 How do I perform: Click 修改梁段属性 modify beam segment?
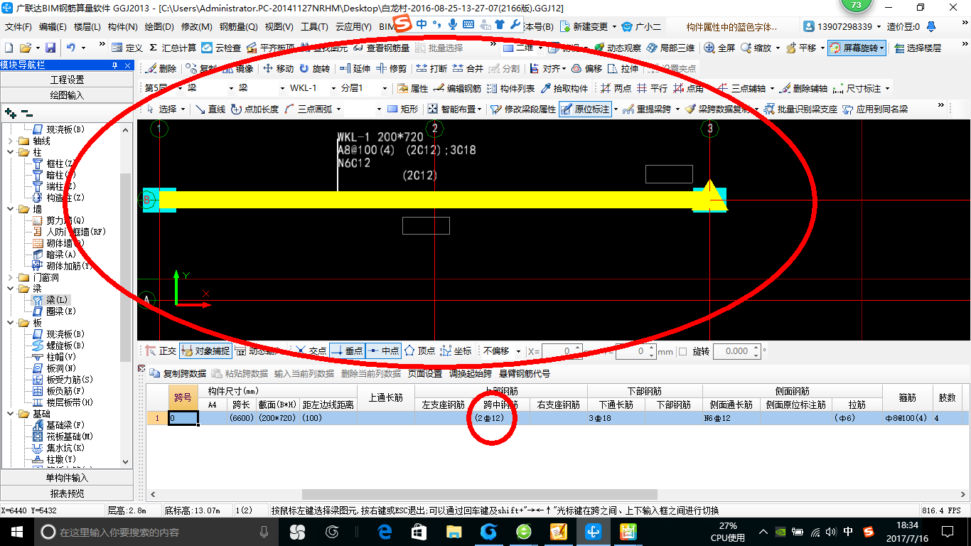tap(523, 109)
